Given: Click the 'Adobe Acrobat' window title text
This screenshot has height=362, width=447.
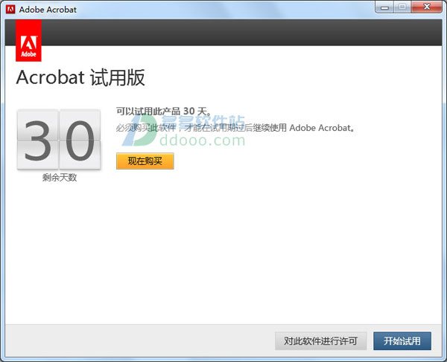Looking at the screenshot, I should [x=48, y=10].
